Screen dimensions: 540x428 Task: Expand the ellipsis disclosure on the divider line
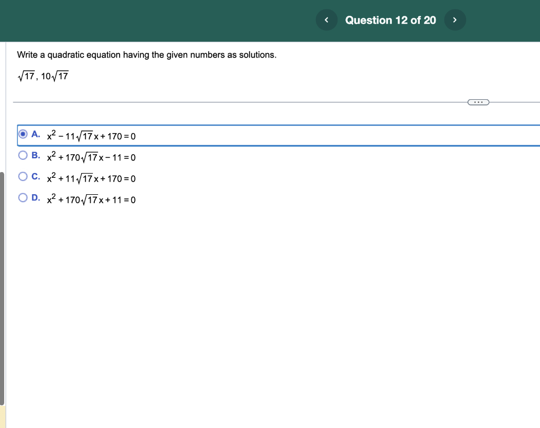click(x=478, y=101)
